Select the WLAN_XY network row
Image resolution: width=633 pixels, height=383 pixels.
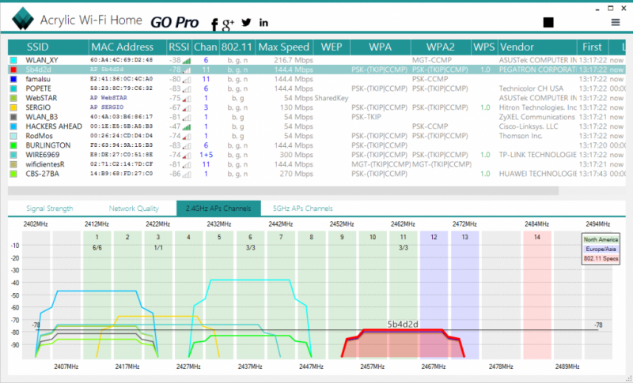(317, 60)
